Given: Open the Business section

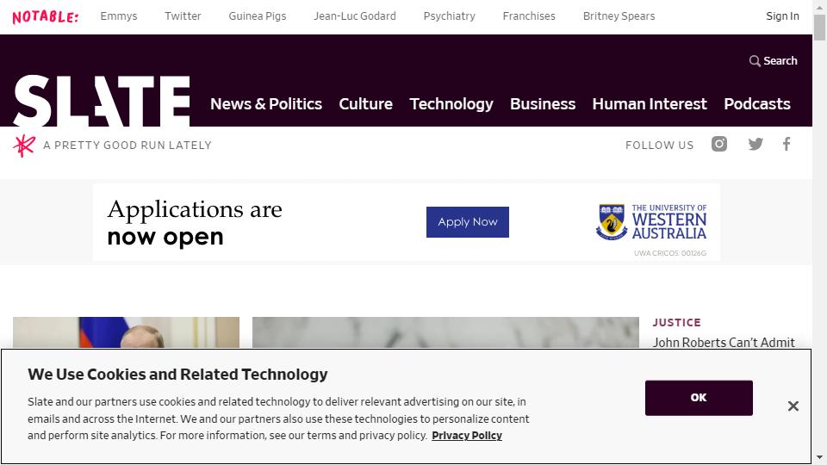Looking at the screenshot, I should click(x=542, y=104).
